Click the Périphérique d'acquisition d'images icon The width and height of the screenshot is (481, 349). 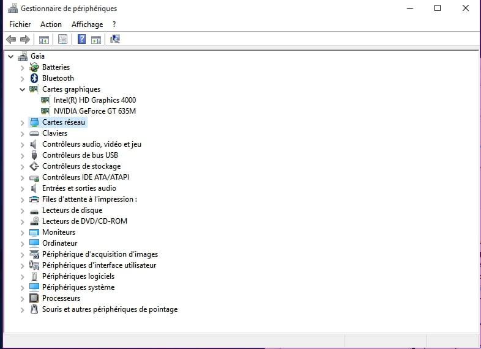click(34, 254)
